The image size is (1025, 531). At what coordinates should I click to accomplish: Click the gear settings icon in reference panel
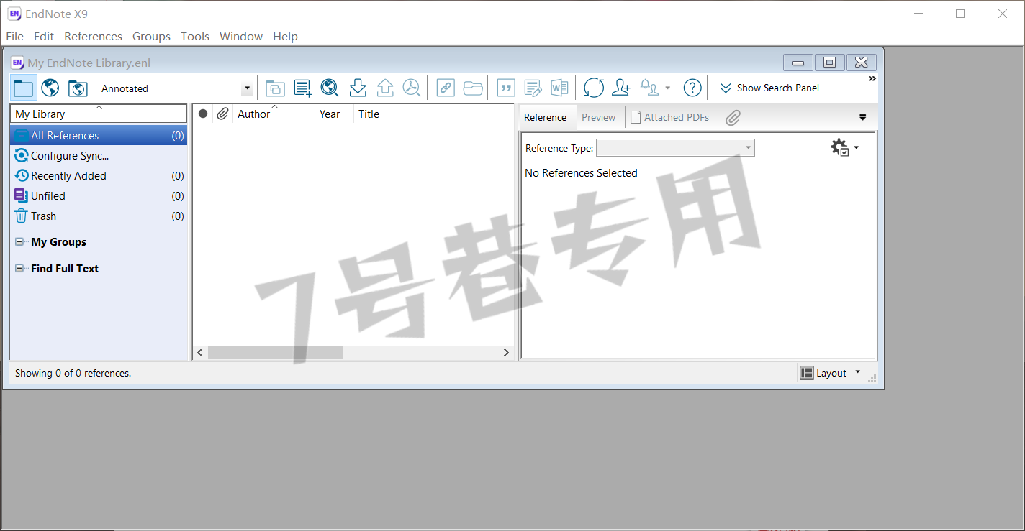[839, 147]
